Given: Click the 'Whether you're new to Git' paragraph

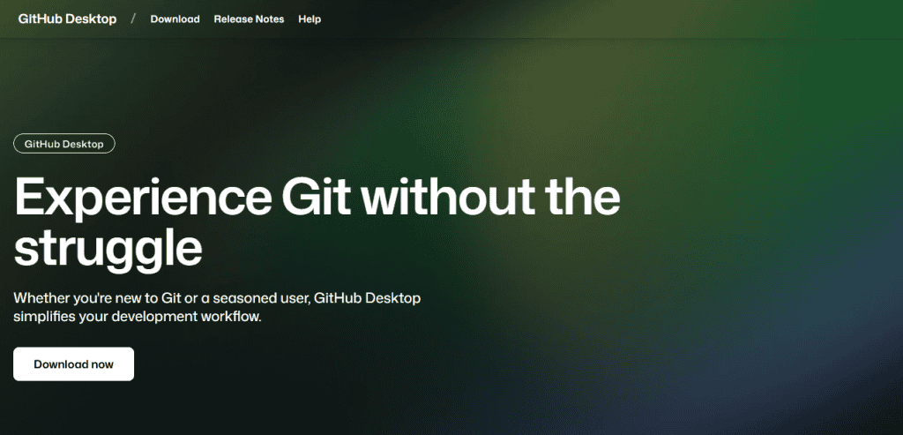Looking at the screenshot, I should tap(217, 308).
